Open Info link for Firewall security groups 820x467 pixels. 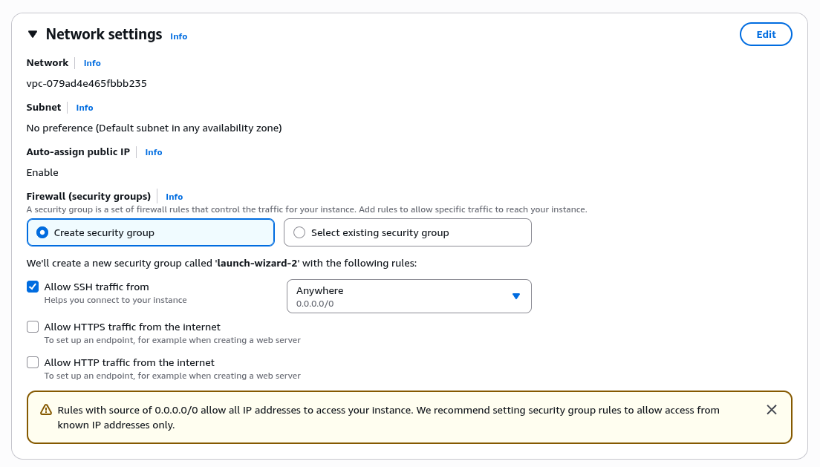175,197
